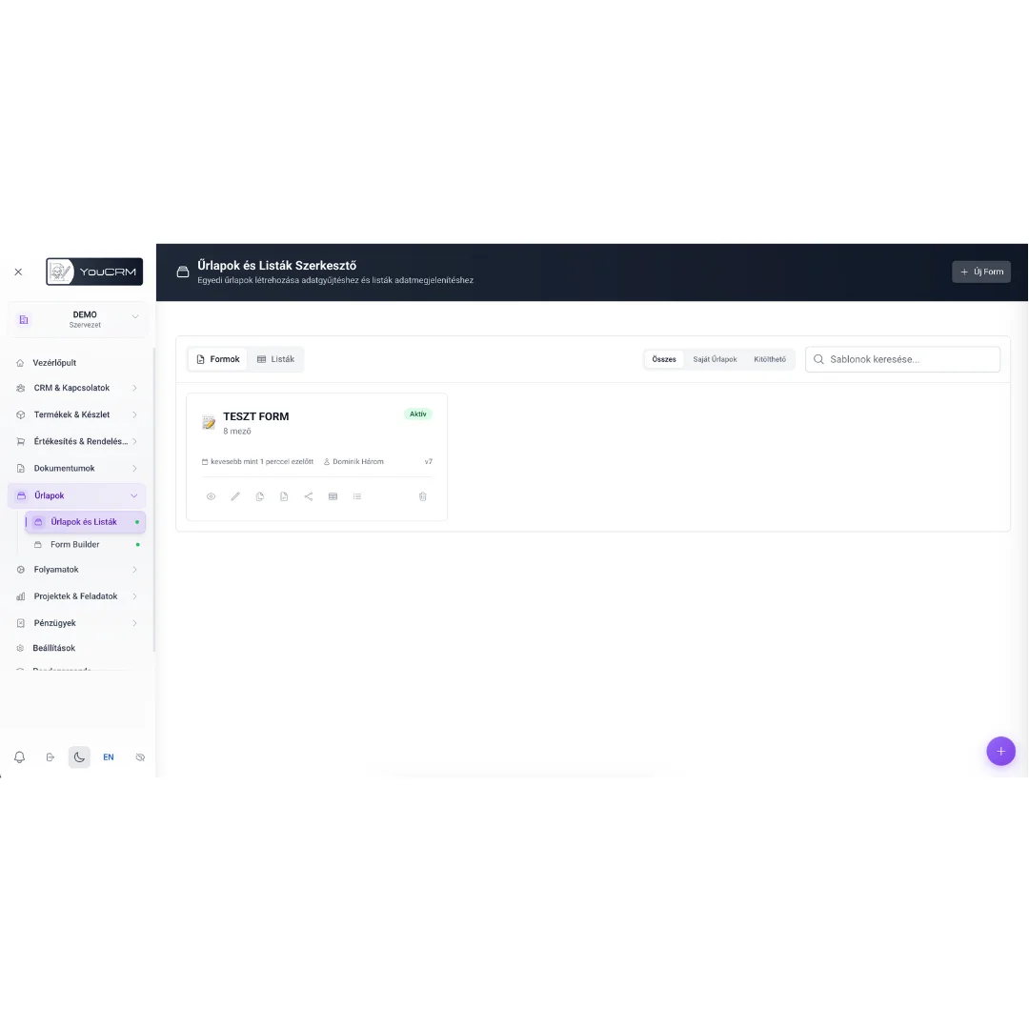This screenshot has width=1029, height=1029.
Task: Expand Folyamatok chevron
Action: (x=134, y=570)
